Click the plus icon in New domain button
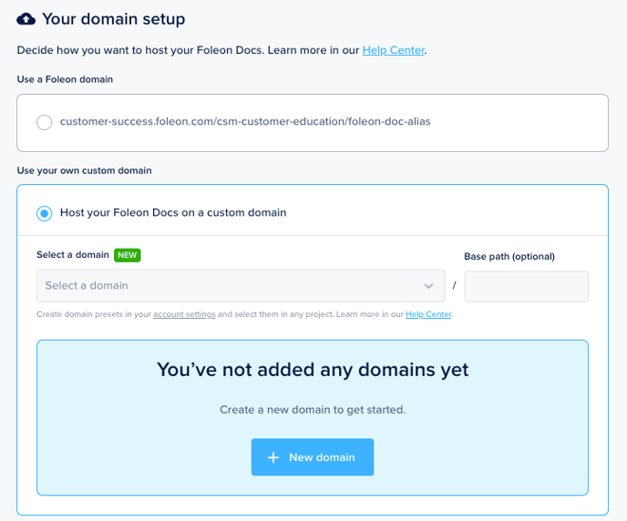Image resolution: width=627 pixels, height=521 pixels. point(272,457)
